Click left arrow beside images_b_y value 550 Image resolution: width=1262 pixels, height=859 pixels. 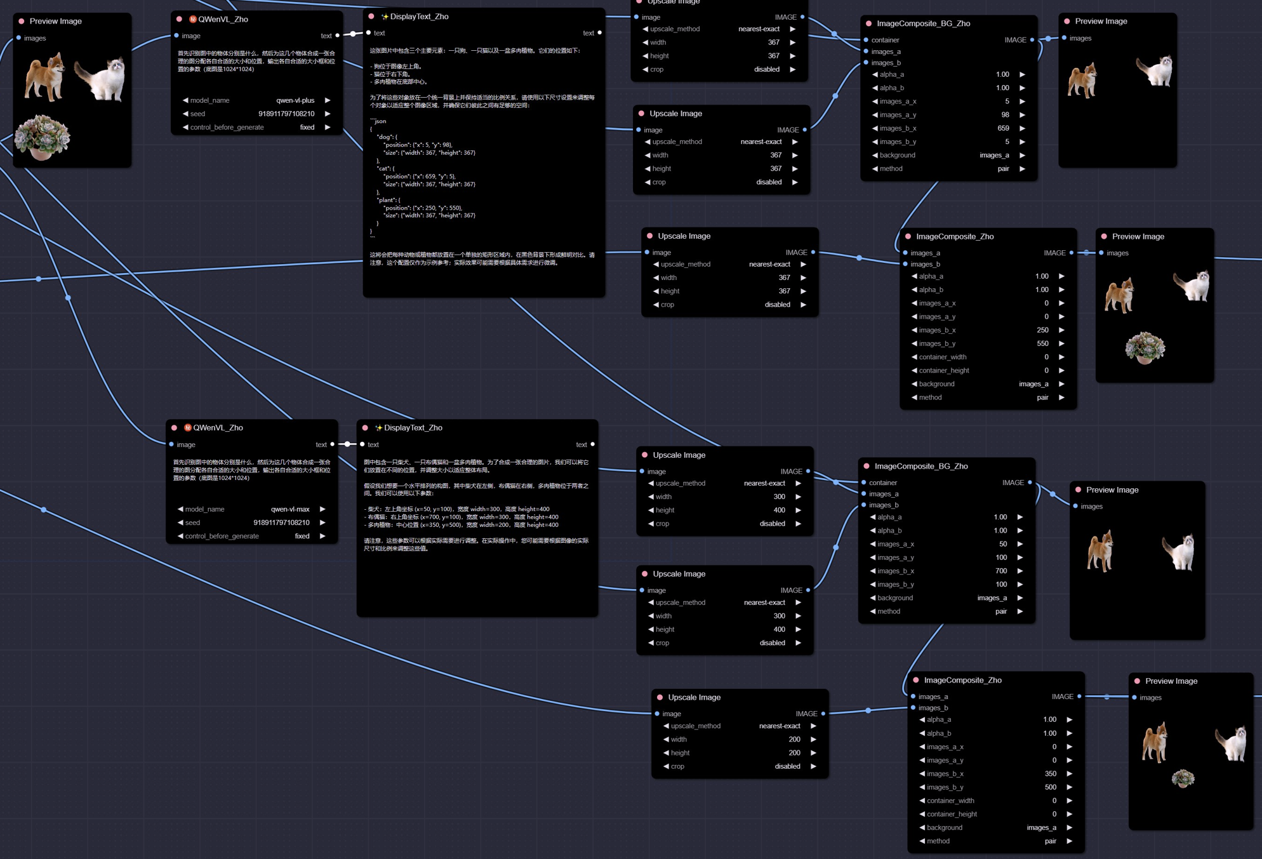[x=914, y=343]
